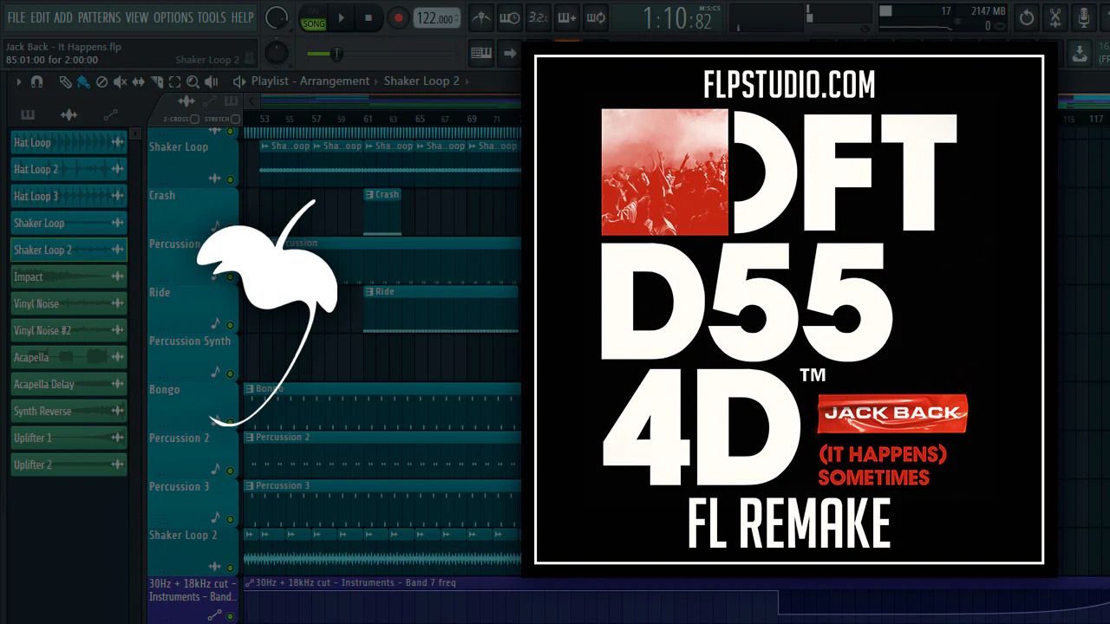Viewport: 1110px width, 624px height.
Task: Open the Playlist options menu arrow
Action: pyautogui.click(x=18, y=81)
